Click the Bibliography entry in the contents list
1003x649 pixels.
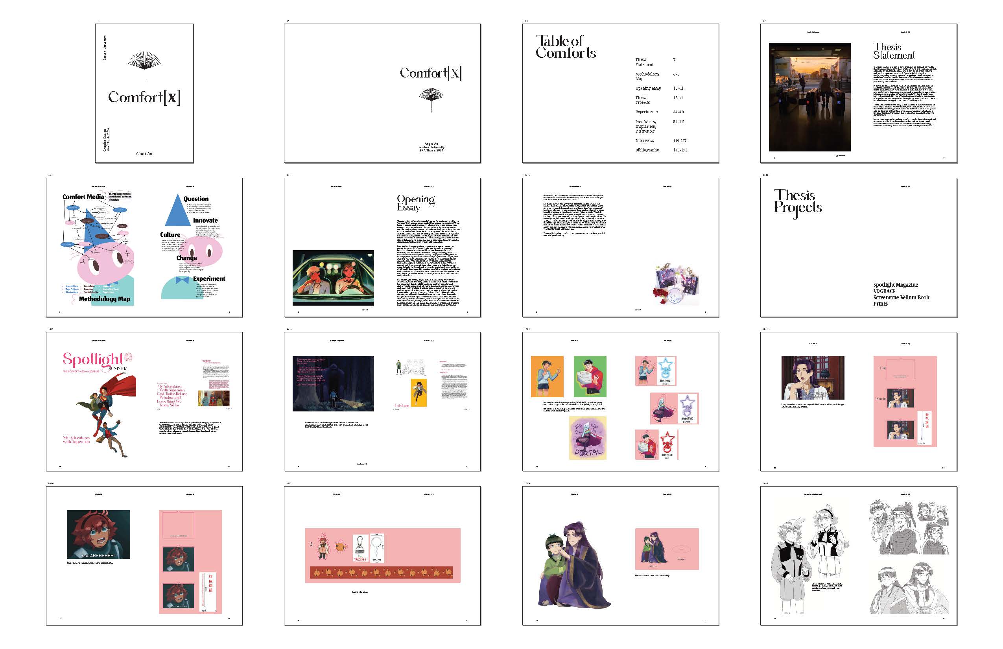click(647, 150)
